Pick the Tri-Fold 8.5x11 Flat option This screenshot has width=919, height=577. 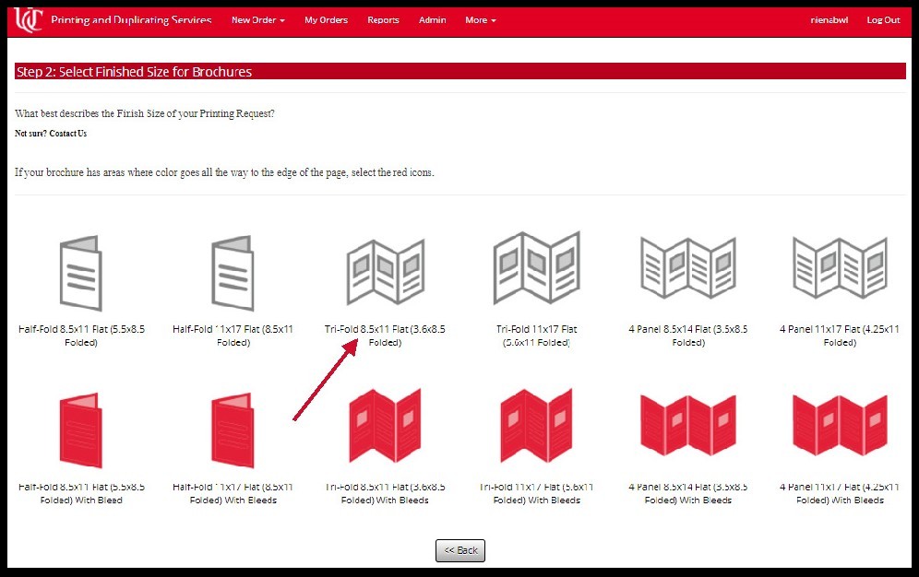click(x=385, y=270)
